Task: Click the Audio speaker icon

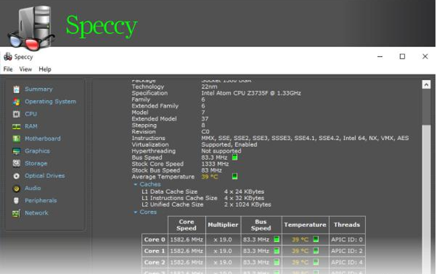Action: click(17, 189)
